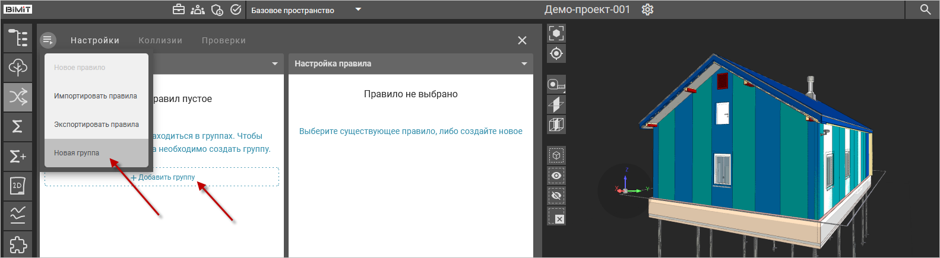Collapse the Настройка правила panel arrow
940x258 pixels.
coord(524,63)
